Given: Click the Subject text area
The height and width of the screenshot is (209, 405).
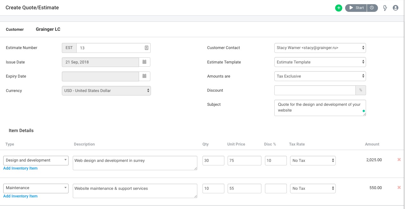Looking at the screenshot, I should click(x=320, y=108).
